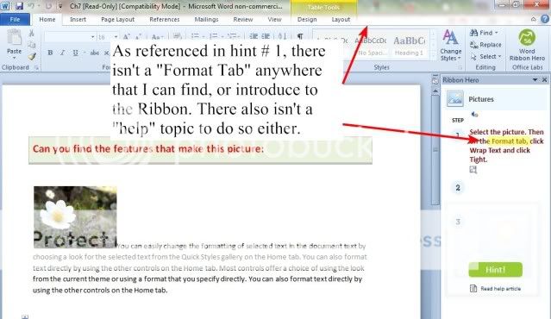Open the Change Styles menu

pyautogui.click(x=450, y=45)
